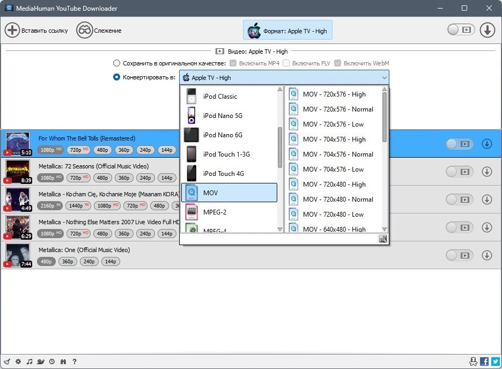Pick MOV - 704x576 - Low preset
The width and height of the screenshot is (502, 369).
(x=334, y=169)
